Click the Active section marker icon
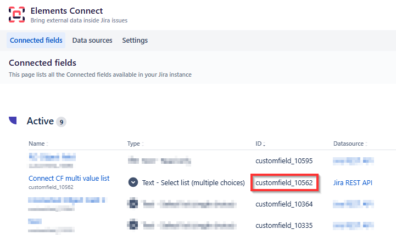 (13, 121)
